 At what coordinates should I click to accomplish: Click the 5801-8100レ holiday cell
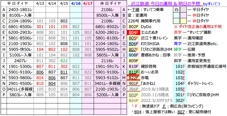pos(107,38)
